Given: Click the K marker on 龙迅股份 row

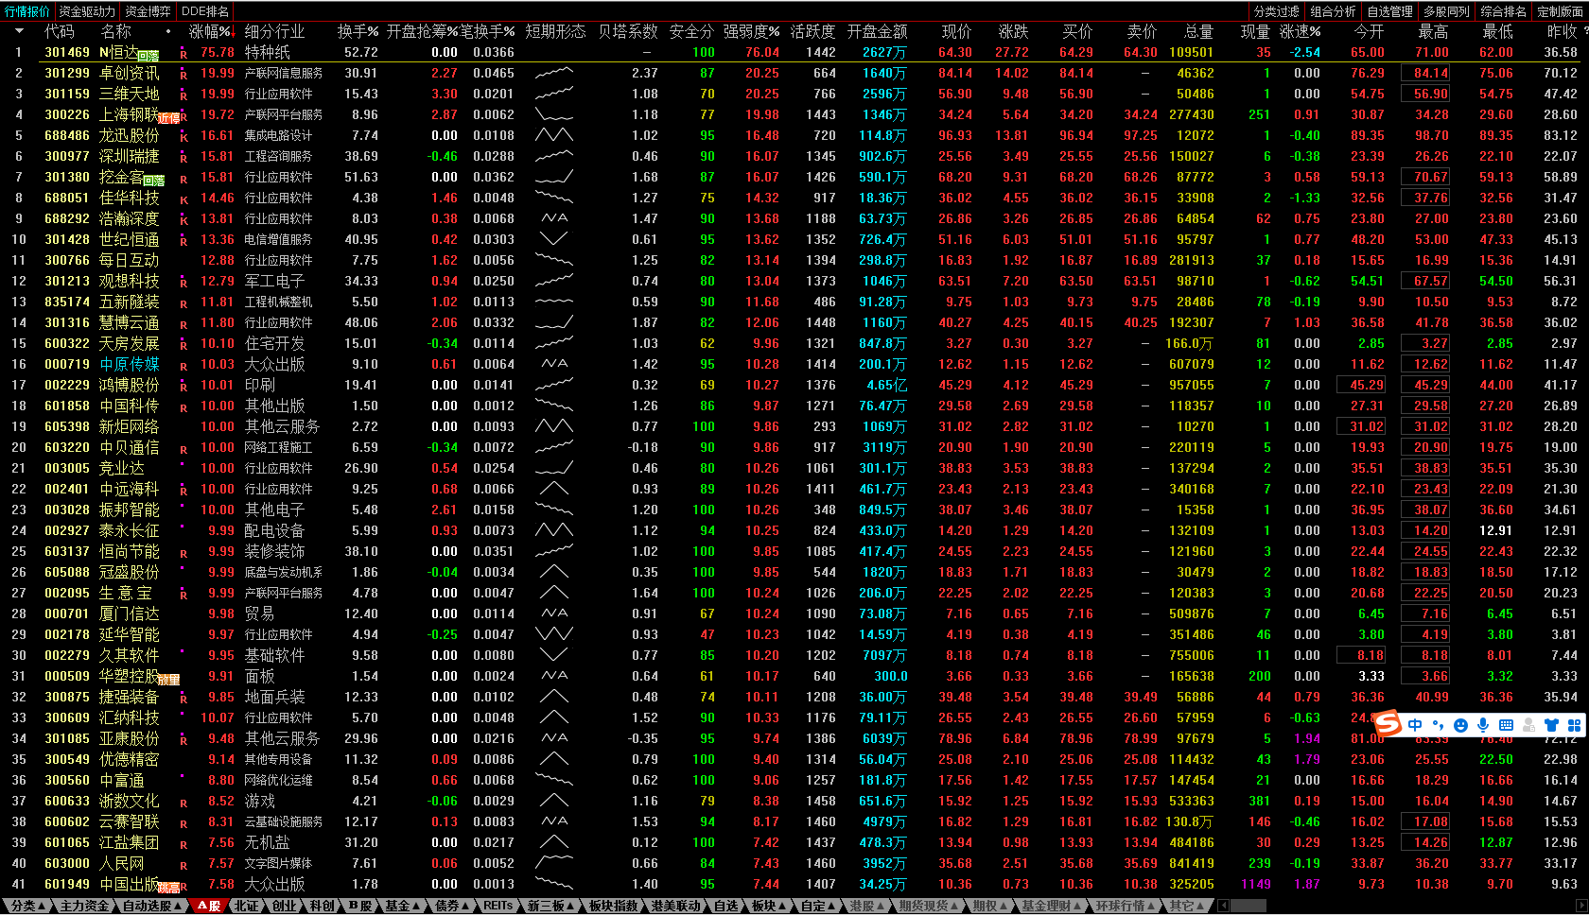Looking at the screenshot, I should pyautogui.click(x=183, y=136).
